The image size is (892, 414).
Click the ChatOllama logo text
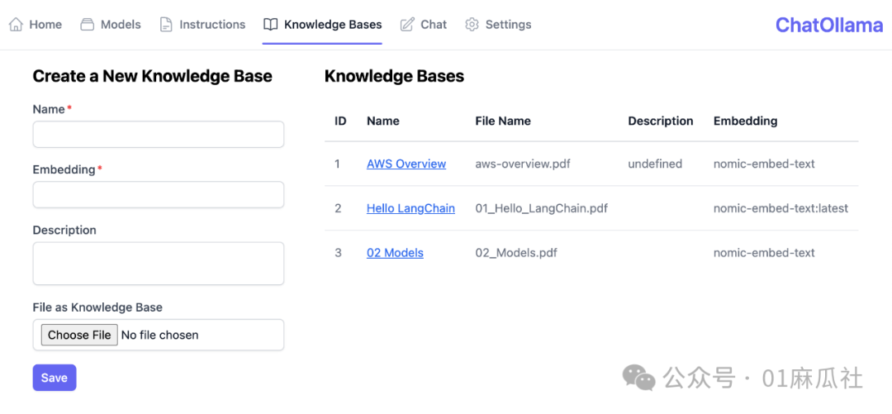coord(828,26)
